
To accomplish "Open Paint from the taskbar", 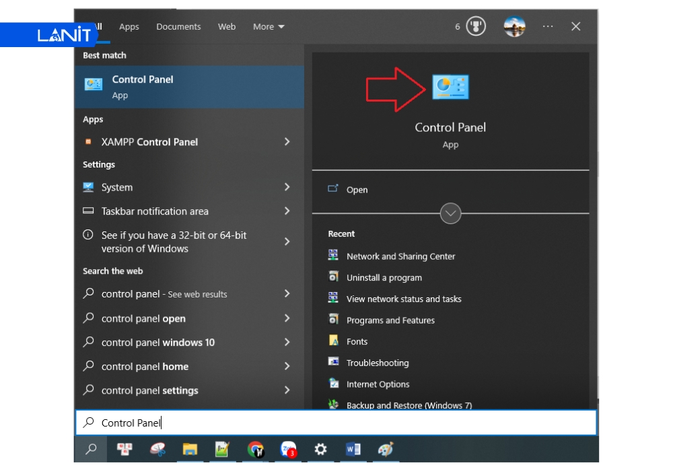I will coord(386,449).
